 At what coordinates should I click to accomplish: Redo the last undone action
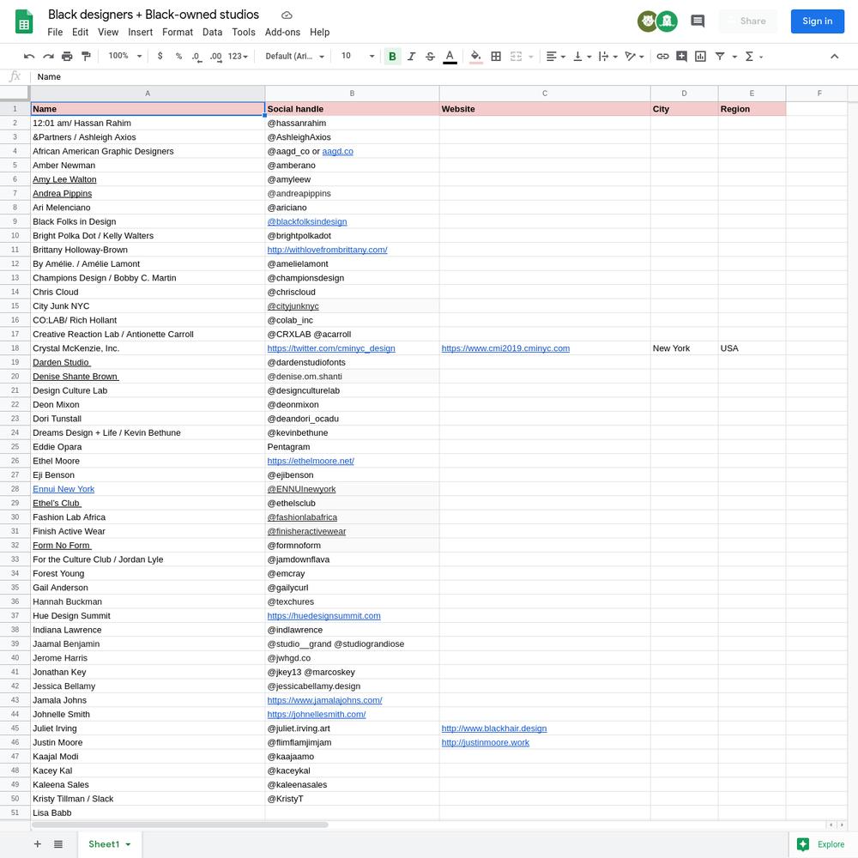pyautogui.click(x=48, y=57)
